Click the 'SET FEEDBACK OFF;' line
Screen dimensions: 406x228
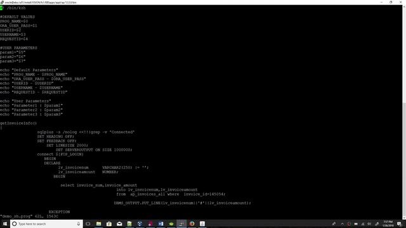click(56, 141)
